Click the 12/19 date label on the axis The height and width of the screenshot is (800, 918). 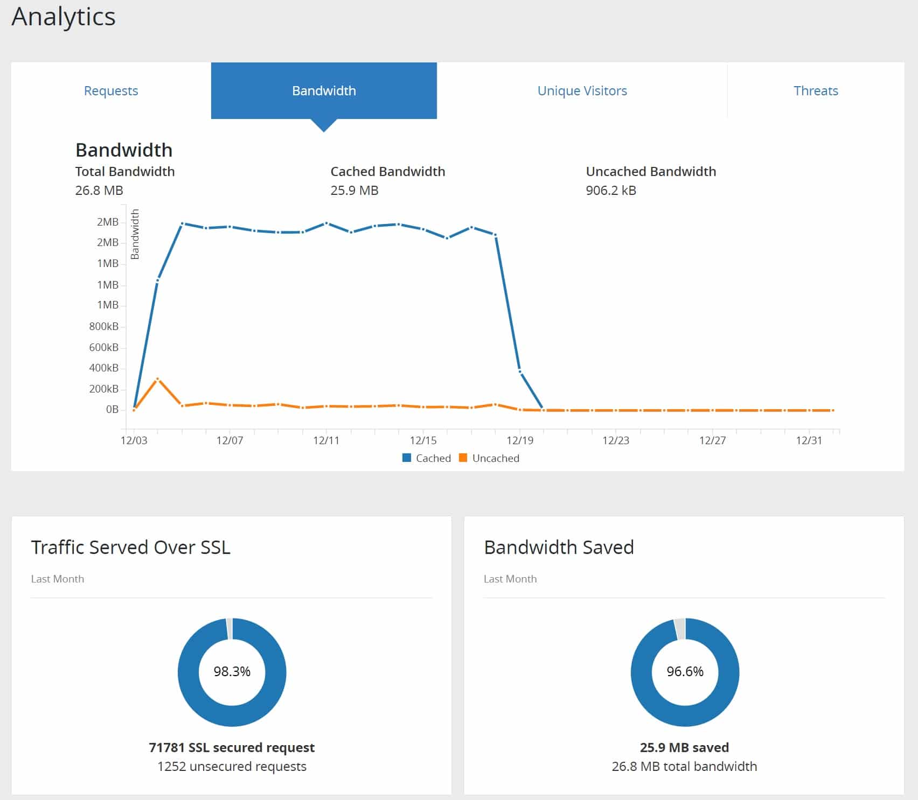[x=519, y=439]
